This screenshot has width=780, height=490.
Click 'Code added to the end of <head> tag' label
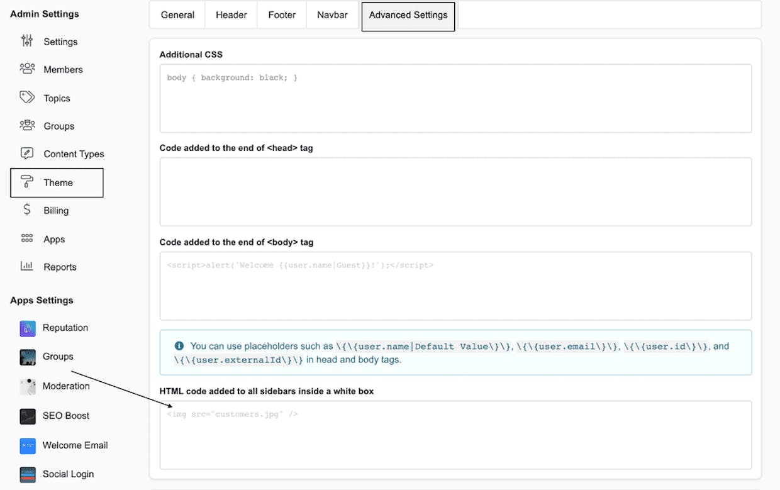point(237,148)
